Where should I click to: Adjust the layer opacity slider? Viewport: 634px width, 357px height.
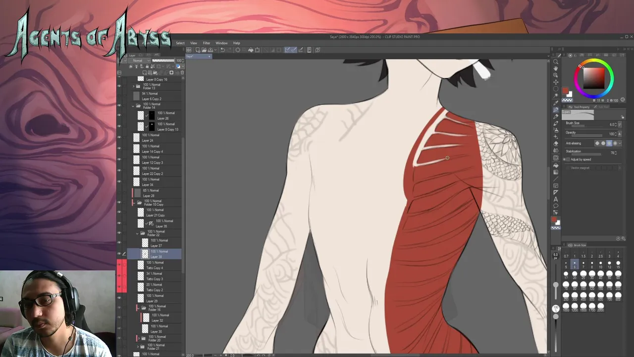click(163, 60)
